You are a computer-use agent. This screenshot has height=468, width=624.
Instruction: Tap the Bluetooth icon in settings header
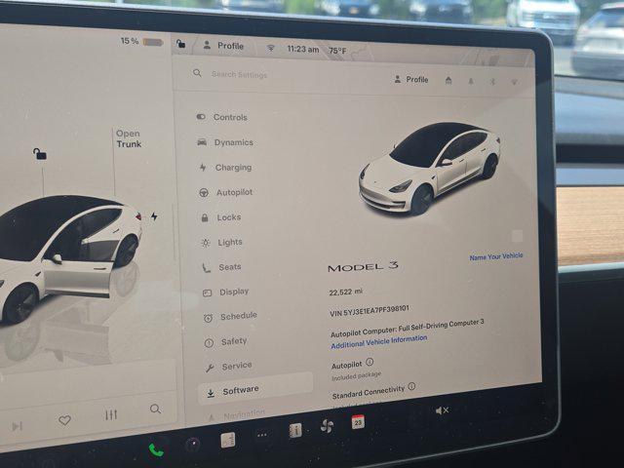[x=492, y=82]
